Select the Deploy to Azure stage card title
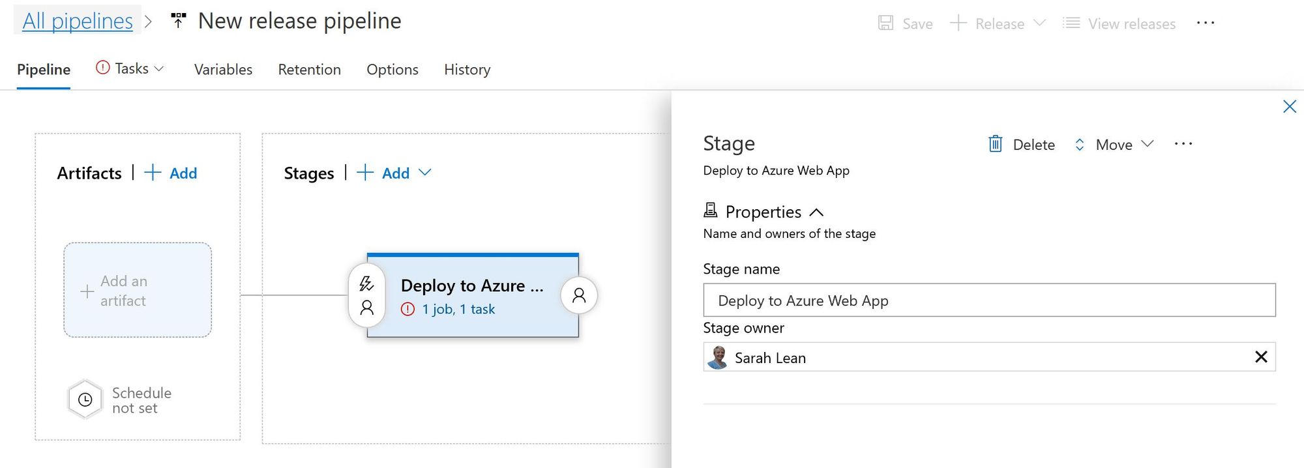Screen dimensions: 1304x468 (472, 285)
